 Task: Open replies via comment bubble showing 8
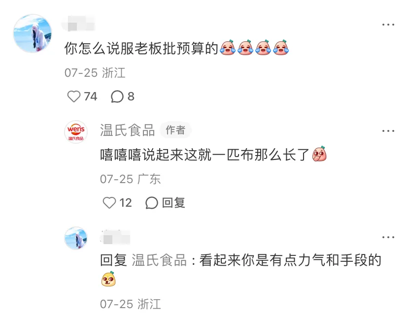coord(117,96)
